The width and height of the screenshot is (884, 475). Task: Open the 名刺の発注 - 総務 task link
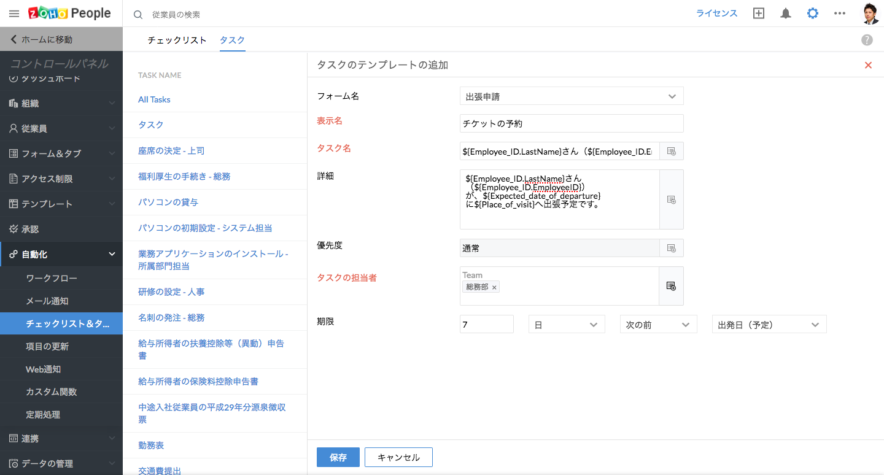pos(171,318)
